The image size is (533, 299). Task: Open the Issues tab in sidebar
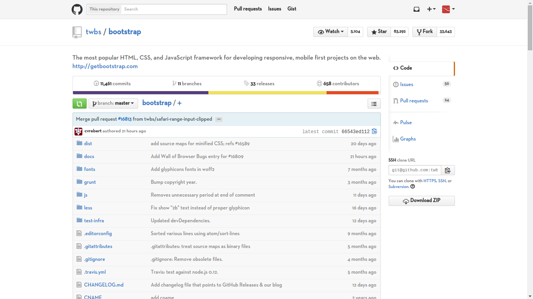tap(421, 84)
